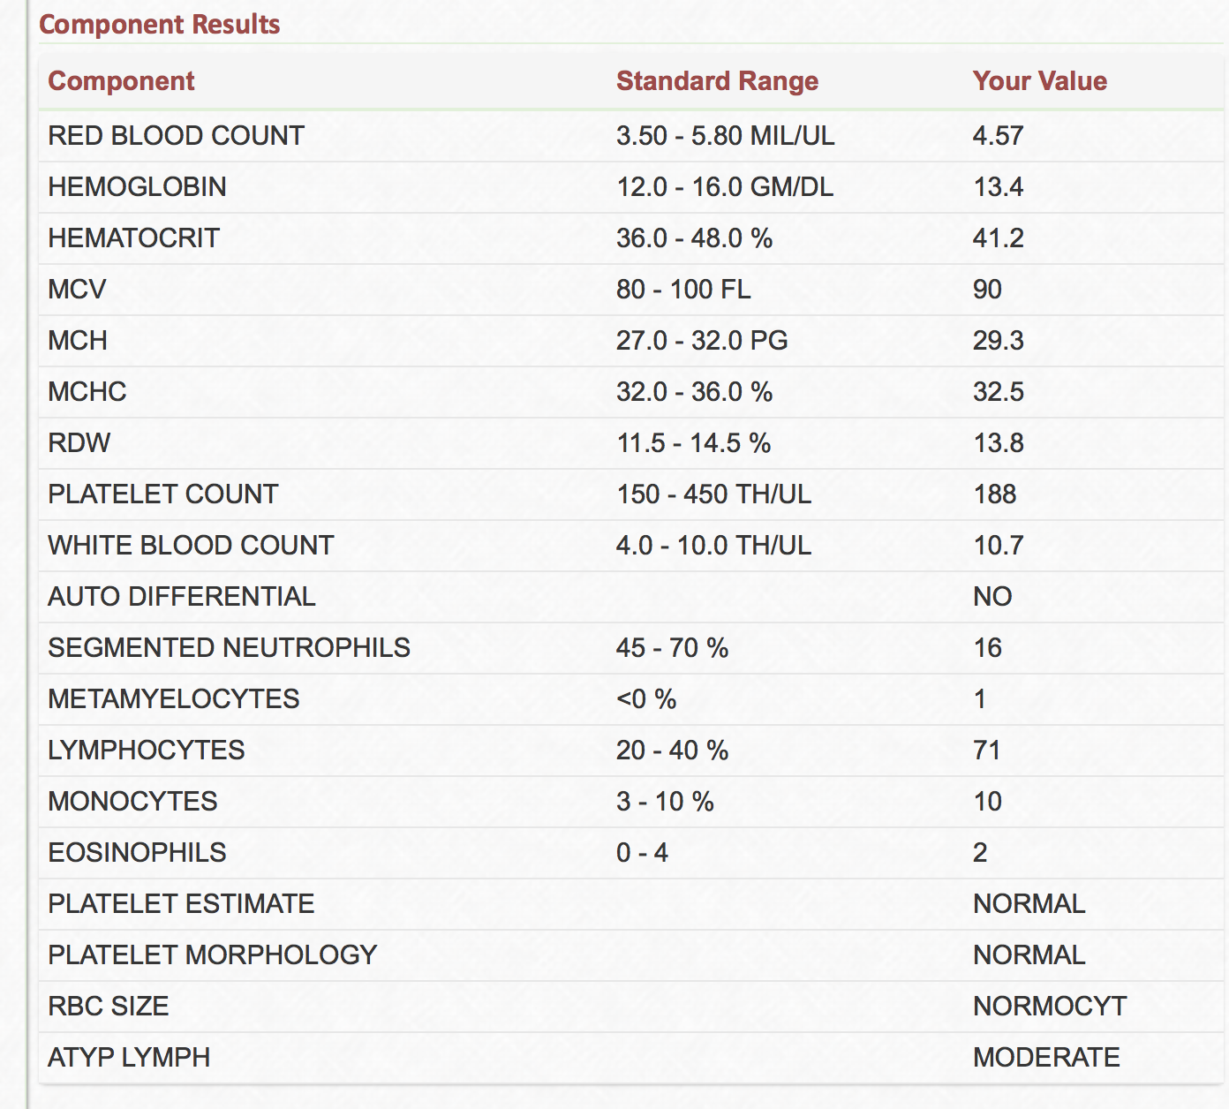Screen dimensions: 1229x1109
Task: Select the LYMPHOCYTES value 71
Action: (986, 751)
